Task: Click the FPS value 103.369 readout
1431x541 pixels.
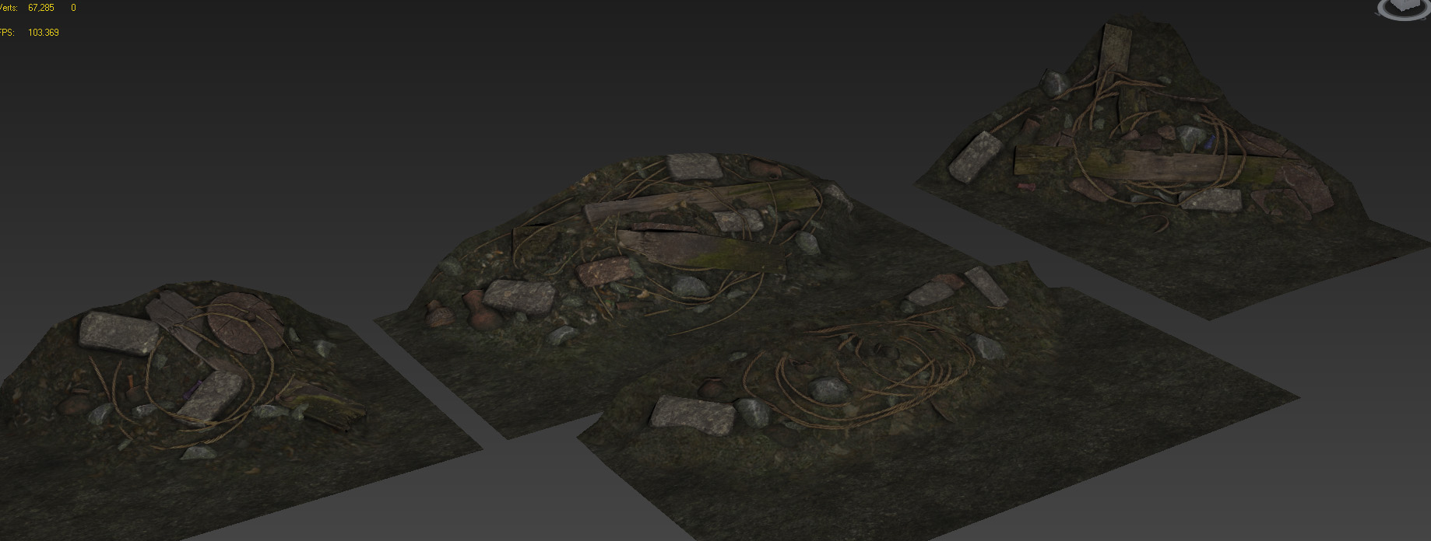Action: [44, 33]
